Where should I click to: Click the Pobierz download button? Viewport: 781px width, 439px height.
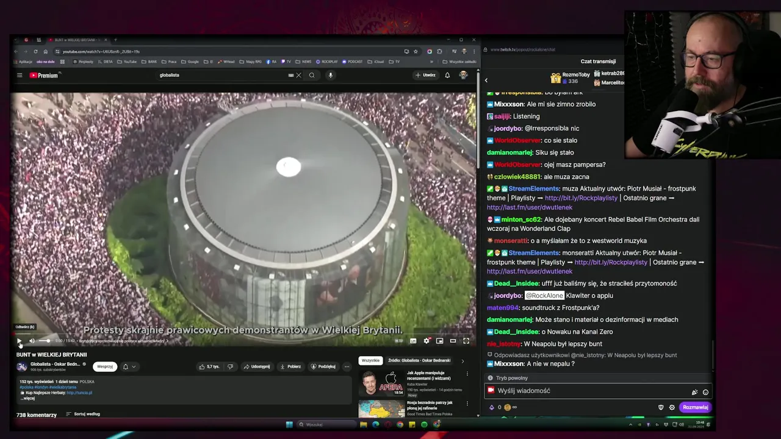290,366
